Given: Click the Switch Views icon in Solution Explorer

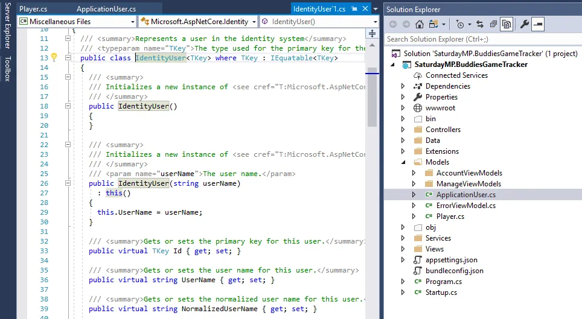Looking at the screenshot, I should click(x=433, y=25).
